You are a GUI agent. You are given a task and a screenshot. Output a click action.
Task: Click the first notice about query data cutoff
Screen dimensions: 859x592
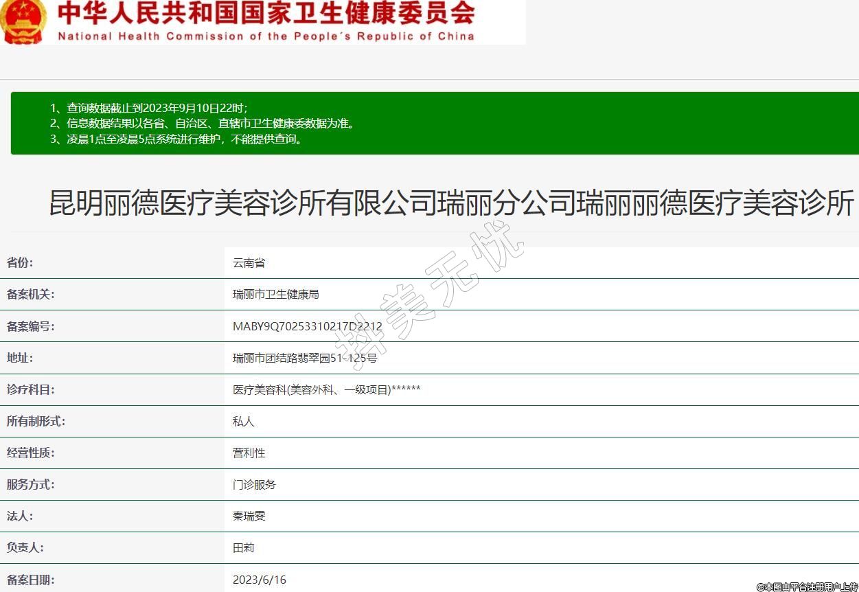(x=148, y=108)
